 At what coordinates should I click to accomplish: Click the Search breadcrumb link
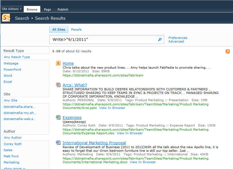[x=22, y=18]
